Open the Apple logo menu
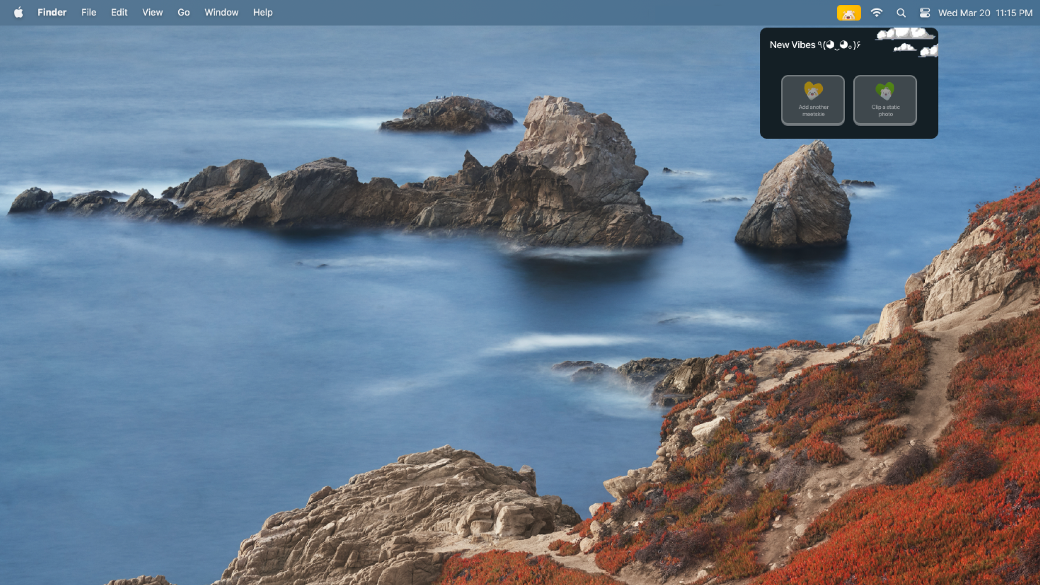The height and width of the screenshot is (585, 1040). 18,12
